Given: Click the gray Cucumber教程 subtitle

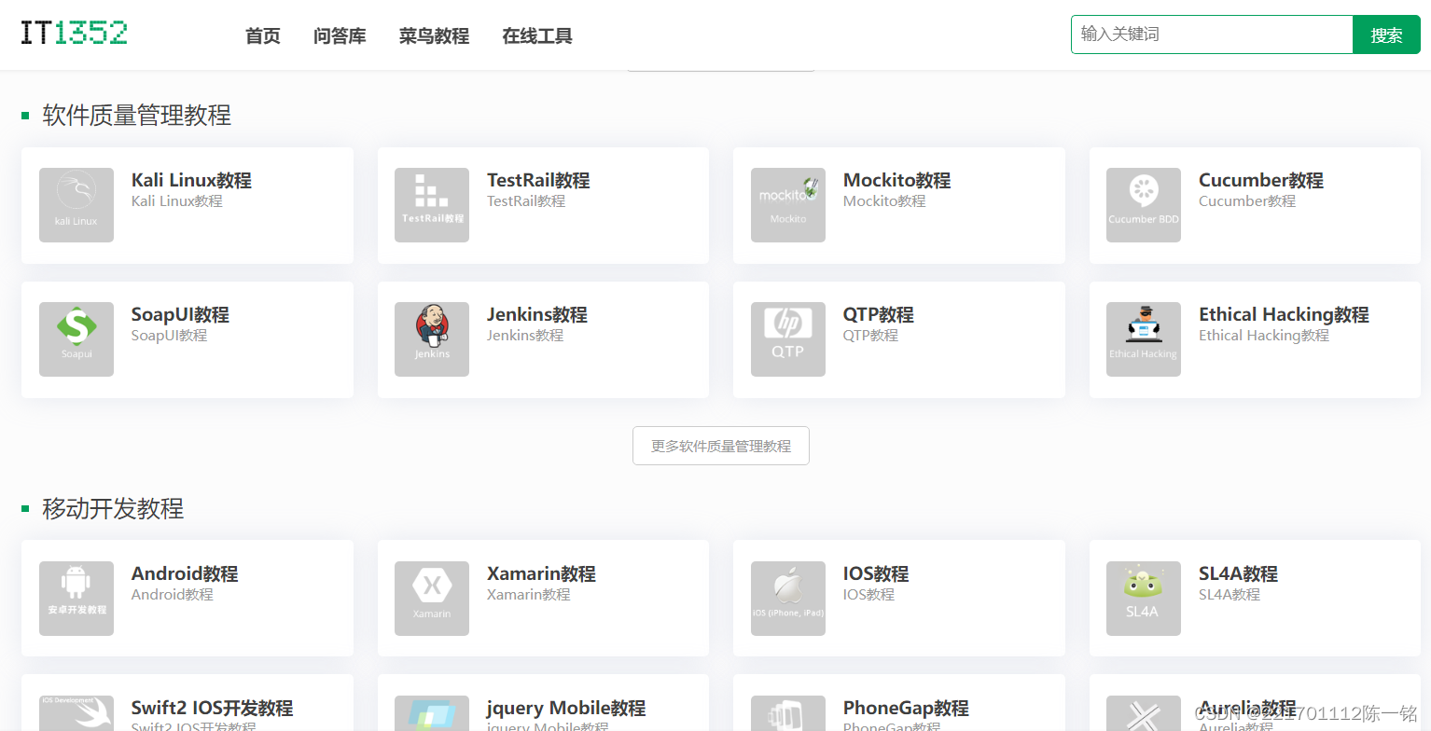Looking at the screenshot, I should (1247, 201).
